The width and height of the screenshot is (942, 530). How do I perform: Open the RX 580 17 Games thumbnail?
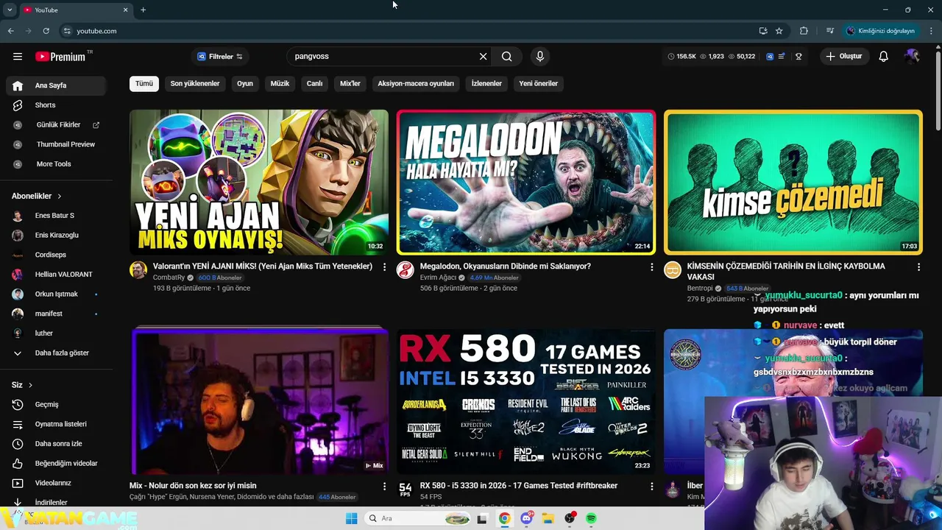[x=526, y=401]
